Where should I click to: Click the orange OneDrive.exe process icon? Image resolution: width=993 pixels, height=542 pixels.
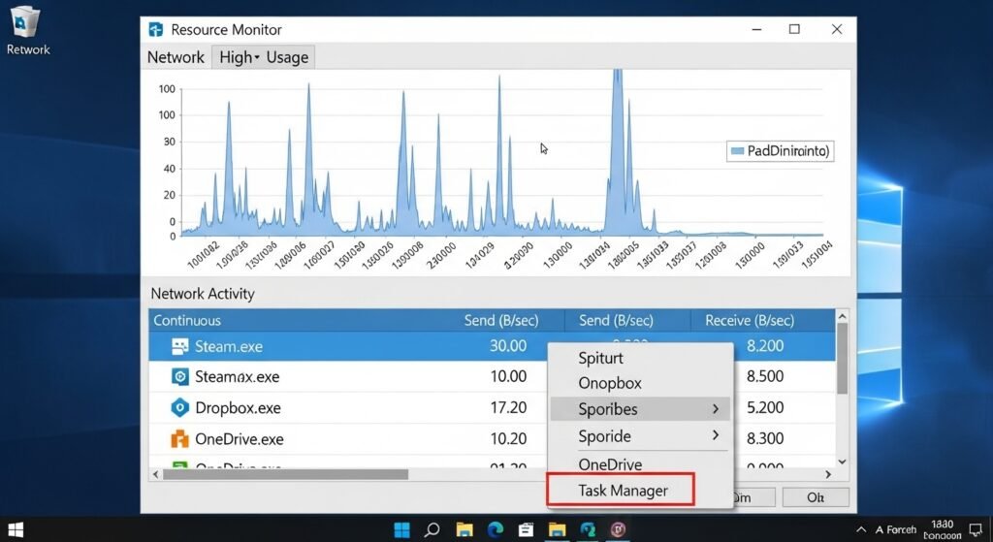coord(179,439)
